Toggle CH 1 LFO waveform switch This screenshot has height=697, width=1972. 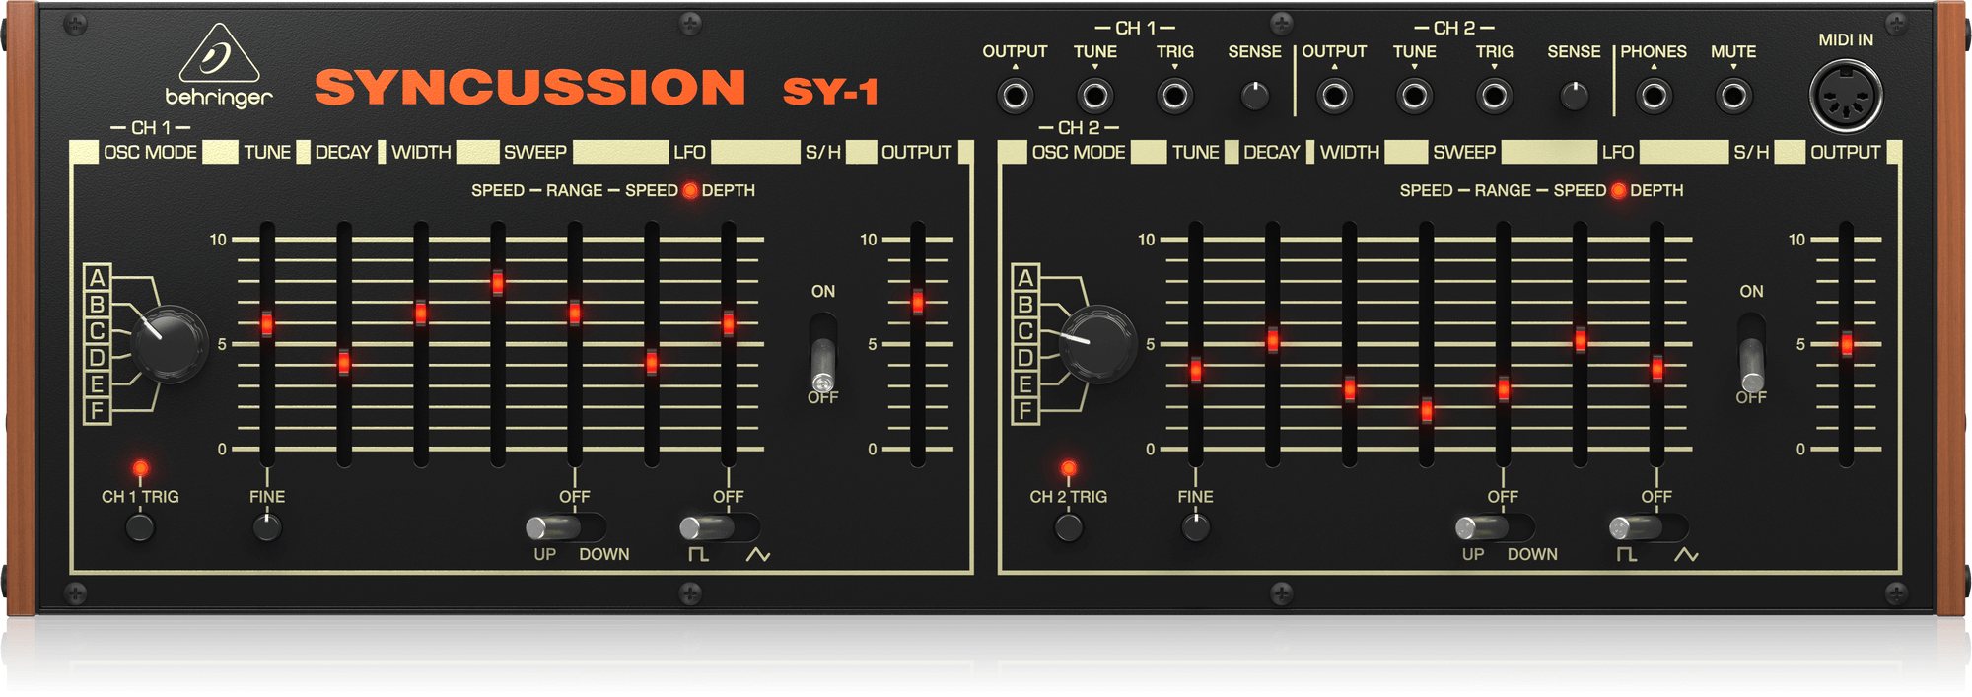(x=720, y=527)
